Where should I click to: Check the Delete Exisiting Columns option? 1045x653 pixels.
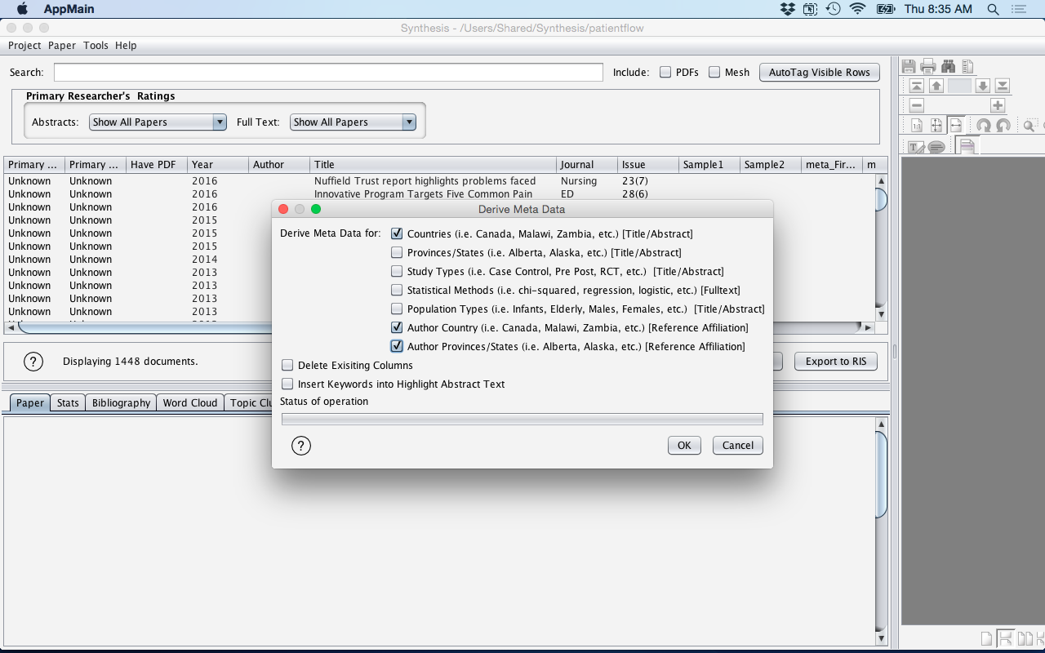(287, 366)
